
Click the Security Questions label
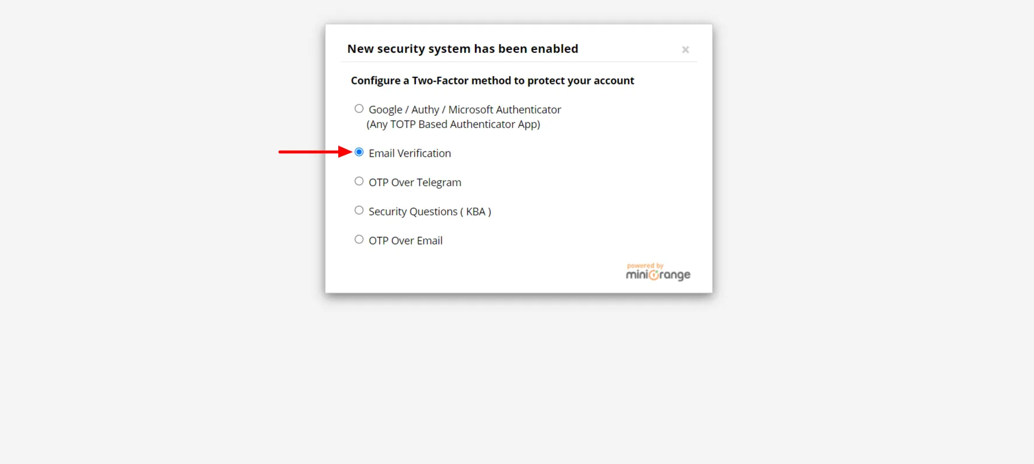coord(429,211)
